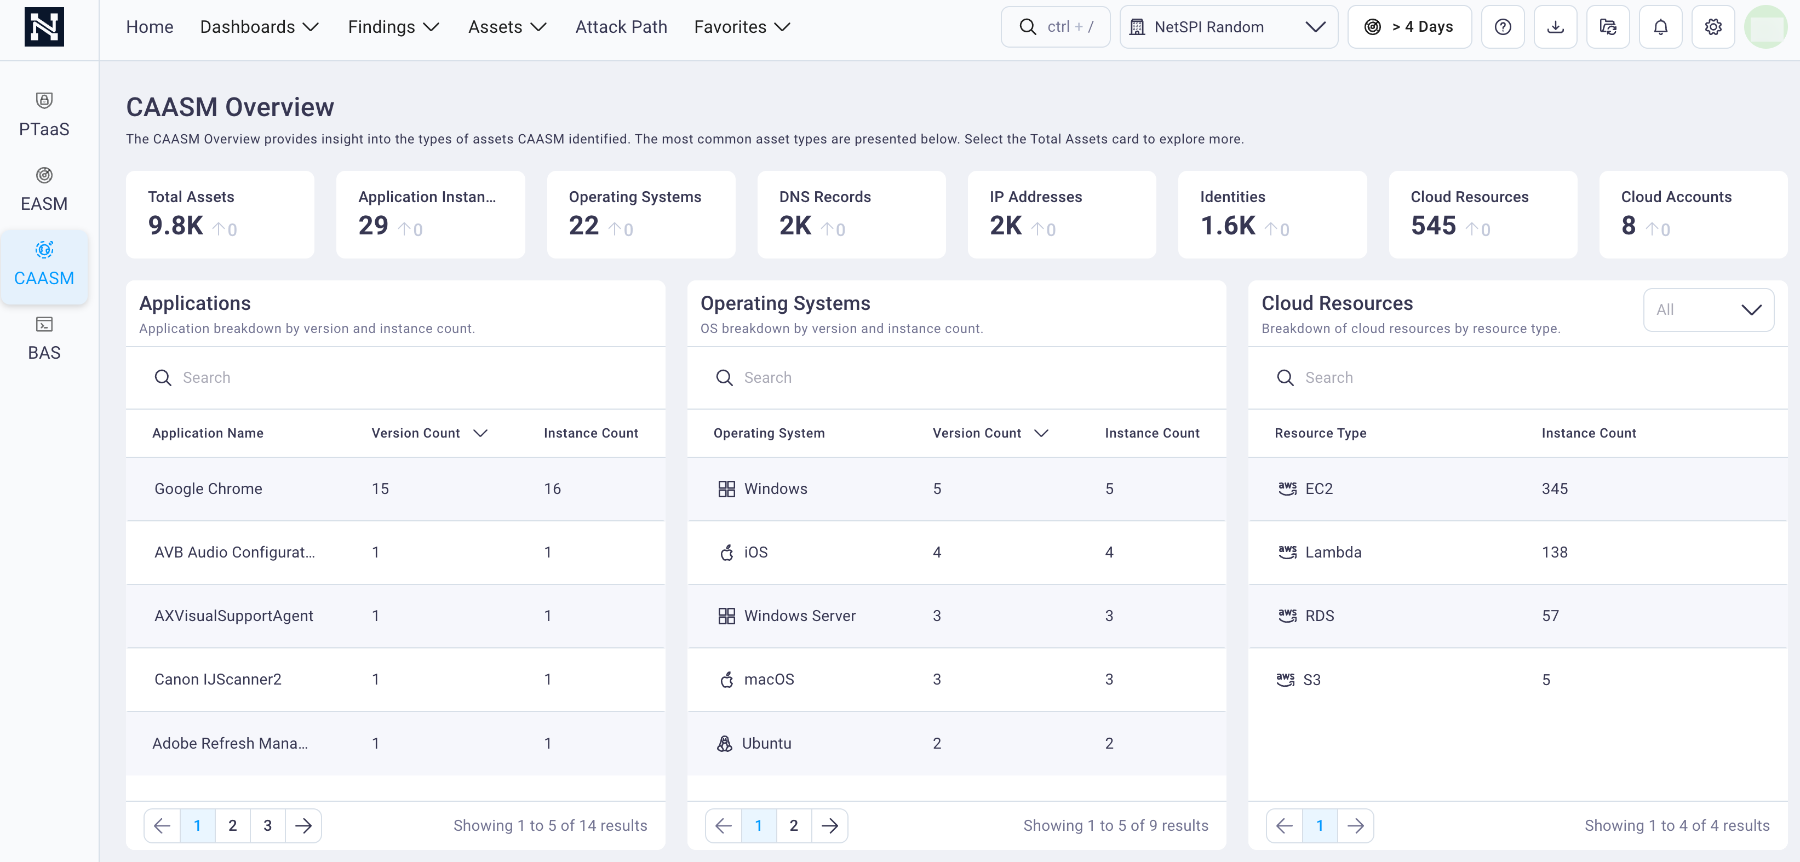Click the Linux icon in Ubuntu row
Screen dimensions: 1800x862
[725, 743]
